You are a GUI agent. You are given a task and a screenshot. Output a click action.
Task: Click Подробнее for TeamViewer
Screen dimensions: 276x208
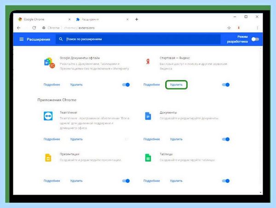pos(52,139)
